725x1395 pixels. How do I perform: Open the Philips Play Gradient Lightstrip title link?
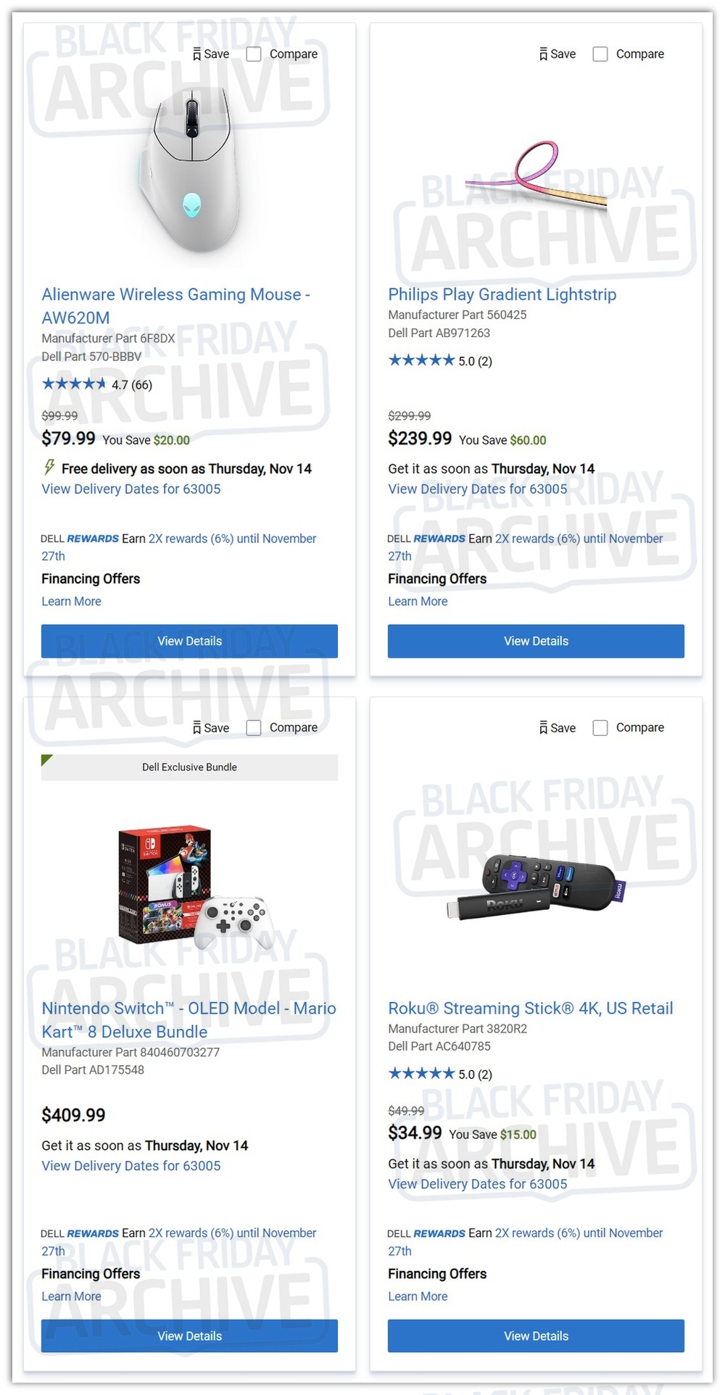click(x=502, y=294)
